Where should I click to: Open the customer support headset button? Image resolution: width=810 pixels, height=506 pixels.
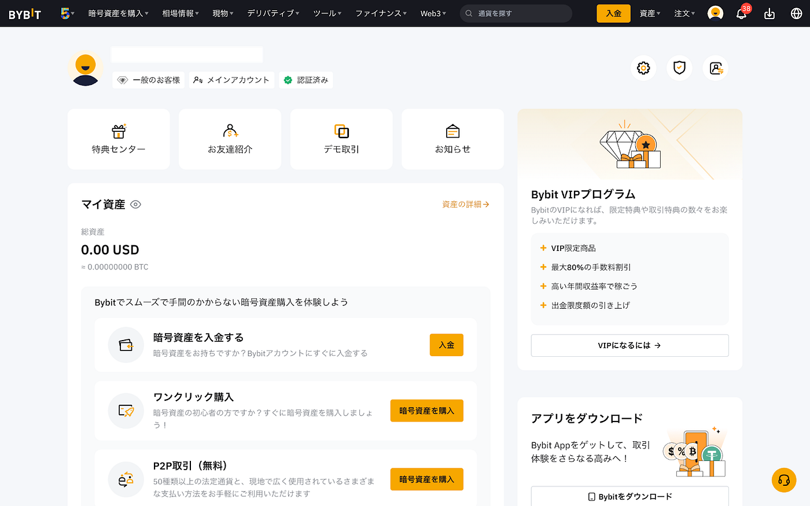click(x=784, y=480)
